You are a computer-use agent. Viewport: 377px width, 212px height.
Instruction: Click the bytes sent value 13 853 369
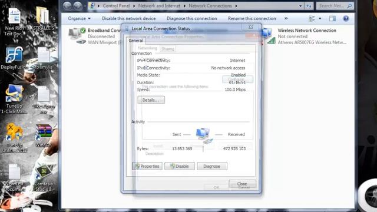[182, 148]
